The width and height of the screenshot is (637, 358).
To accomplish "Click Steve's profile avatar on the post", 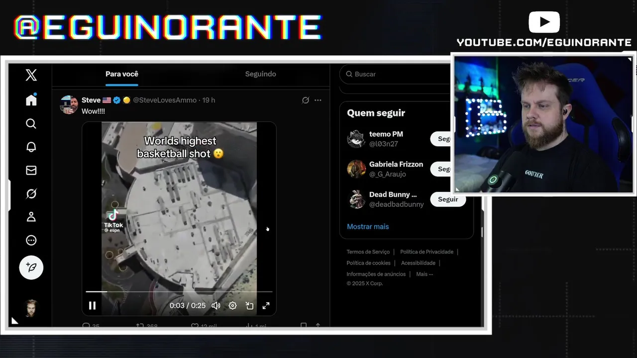I will point(69,105).
